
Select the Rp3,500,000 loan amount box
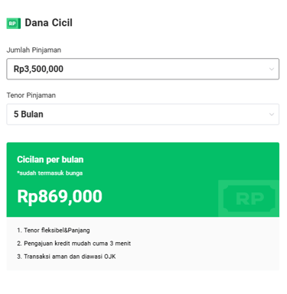tap(143, 69)
